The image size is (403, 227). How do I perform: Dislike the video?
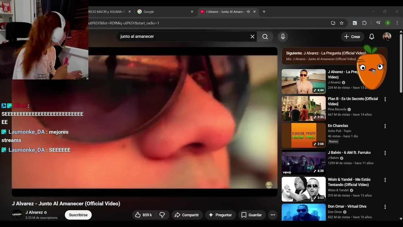pos(162,215)
